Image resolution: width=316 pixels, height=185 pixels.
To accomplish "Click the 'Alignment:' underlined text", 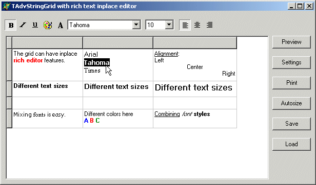I will 167,54.
